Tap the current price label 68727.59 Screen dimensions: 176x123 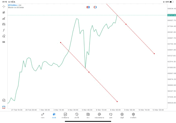click(x=172, y=15)
